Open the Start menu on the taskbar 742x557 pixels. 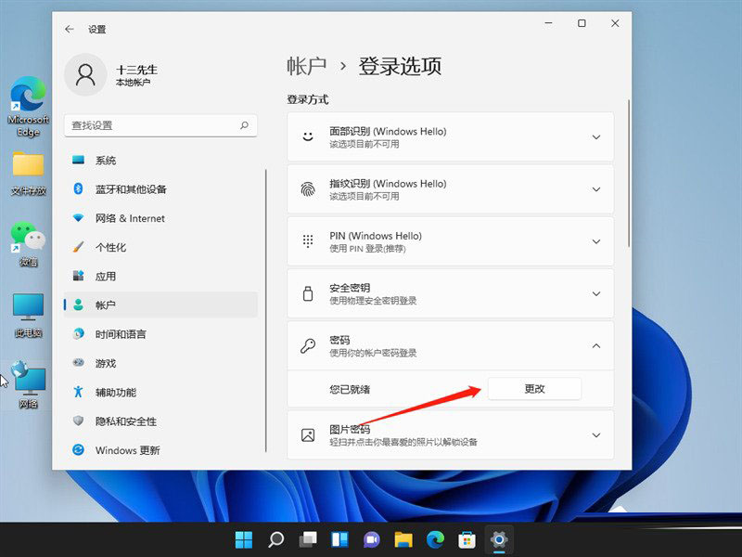point(244,538)
